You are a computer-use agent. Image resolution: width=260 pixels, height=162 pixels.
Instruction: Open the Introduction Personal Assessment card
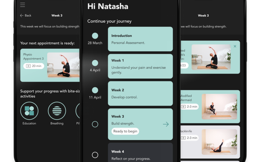[x=140, y=39]
